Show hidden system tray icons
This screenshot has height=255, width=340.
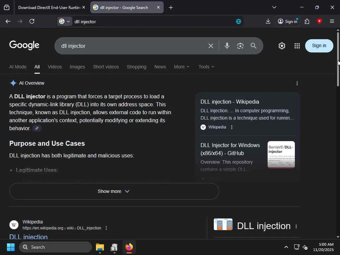point(286,247)
